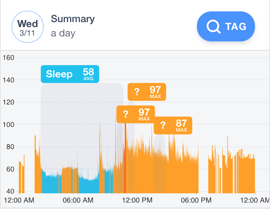This screenshot has width=270, height=209.
Task: Click the topmost 97 MAX unknown tag
Action: pos(147,92)
